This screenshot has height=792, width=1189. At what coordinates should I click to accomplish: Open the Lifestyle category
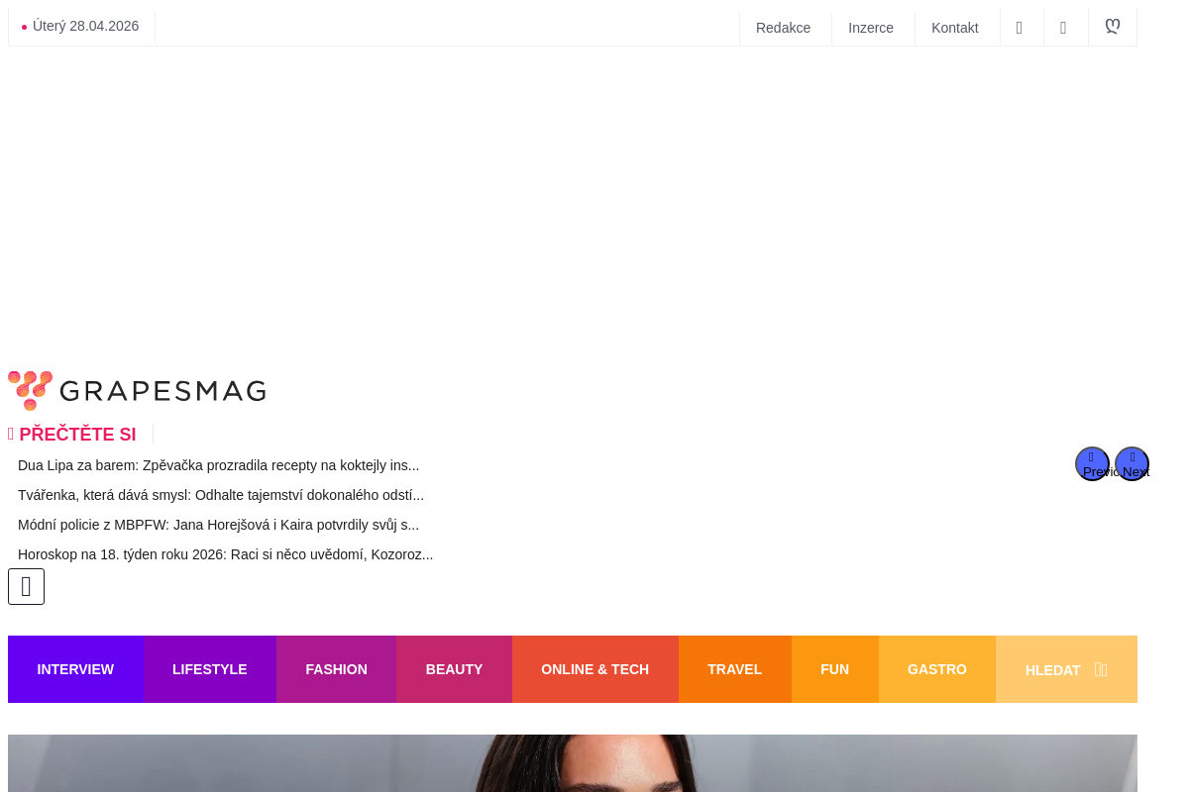tap(210, 669)
